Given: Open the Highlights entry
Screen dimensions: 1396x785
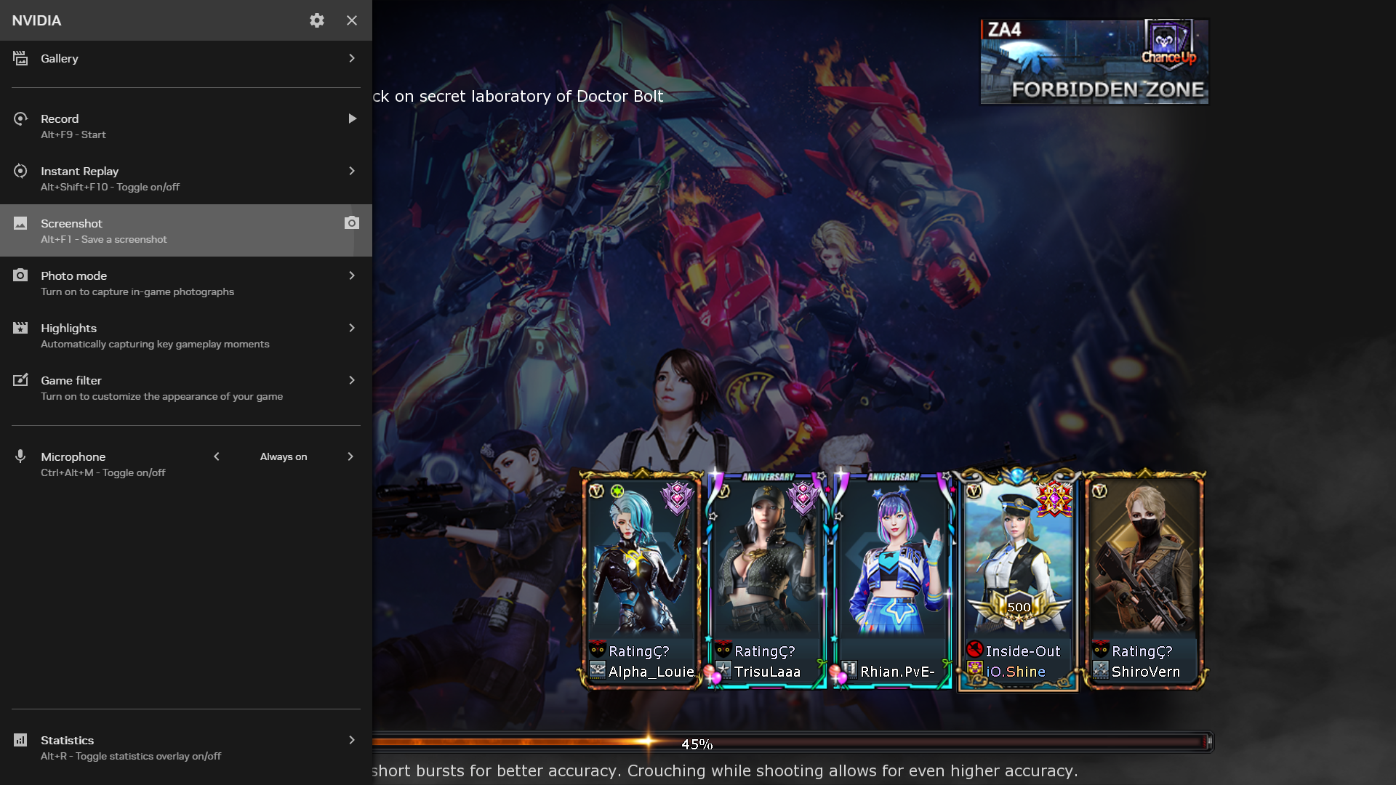Looking at the screenshot, I should click(186, 335).
